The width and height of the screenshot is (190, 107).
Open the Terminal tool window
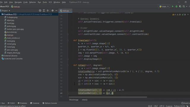(35, 103)
